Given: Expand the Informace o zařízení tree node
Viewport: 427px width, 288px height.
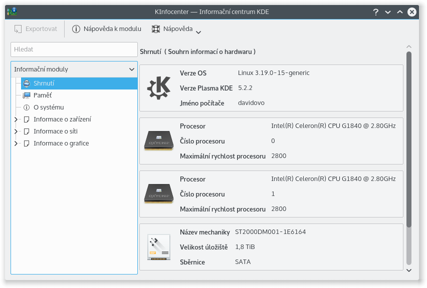Looking at the screenshot, I should point(16,119).
